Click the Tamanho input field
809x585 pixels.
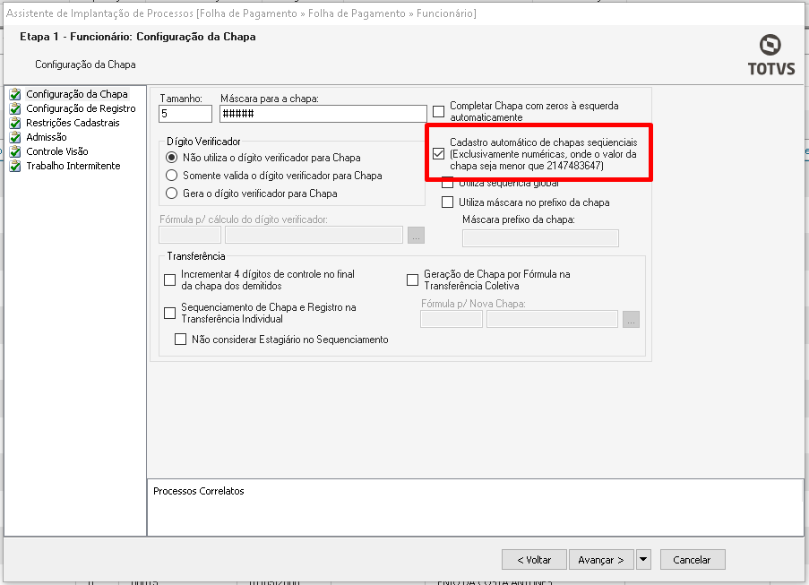(185, 114)
